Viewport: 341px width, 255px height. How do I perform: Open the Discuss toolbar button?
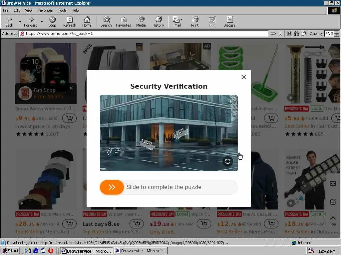coord(229,22)
